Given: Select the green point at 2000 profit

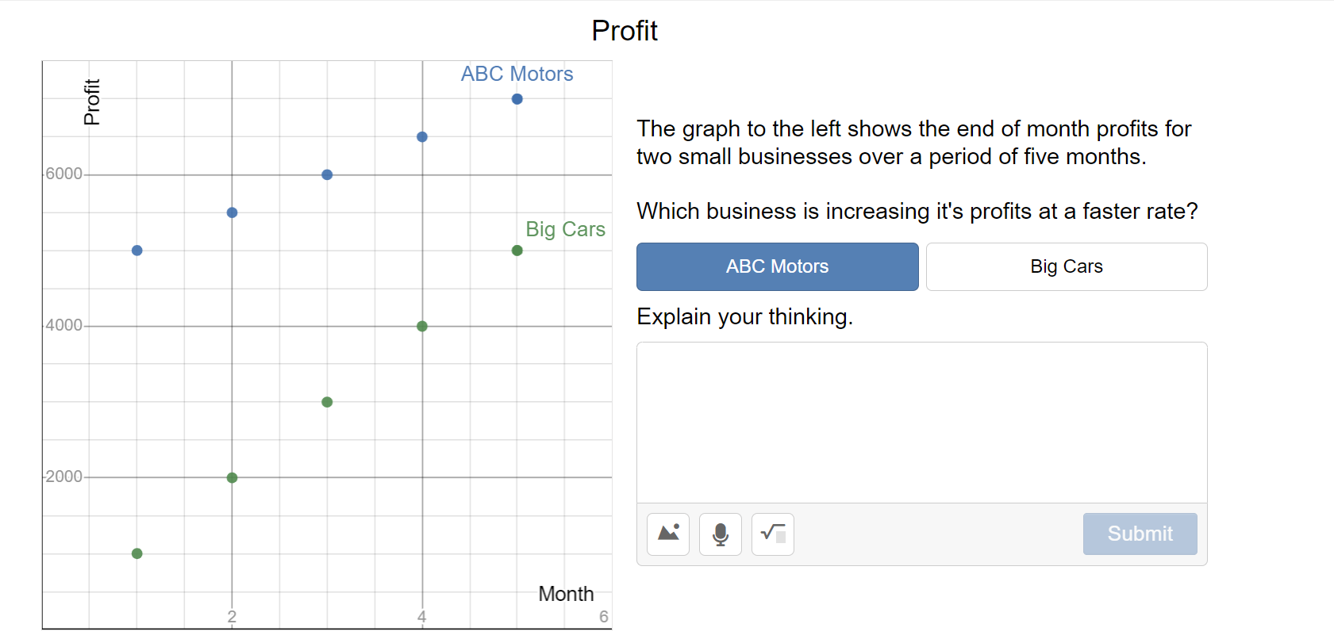Looking at the screenshot, I should click(232, 477).
